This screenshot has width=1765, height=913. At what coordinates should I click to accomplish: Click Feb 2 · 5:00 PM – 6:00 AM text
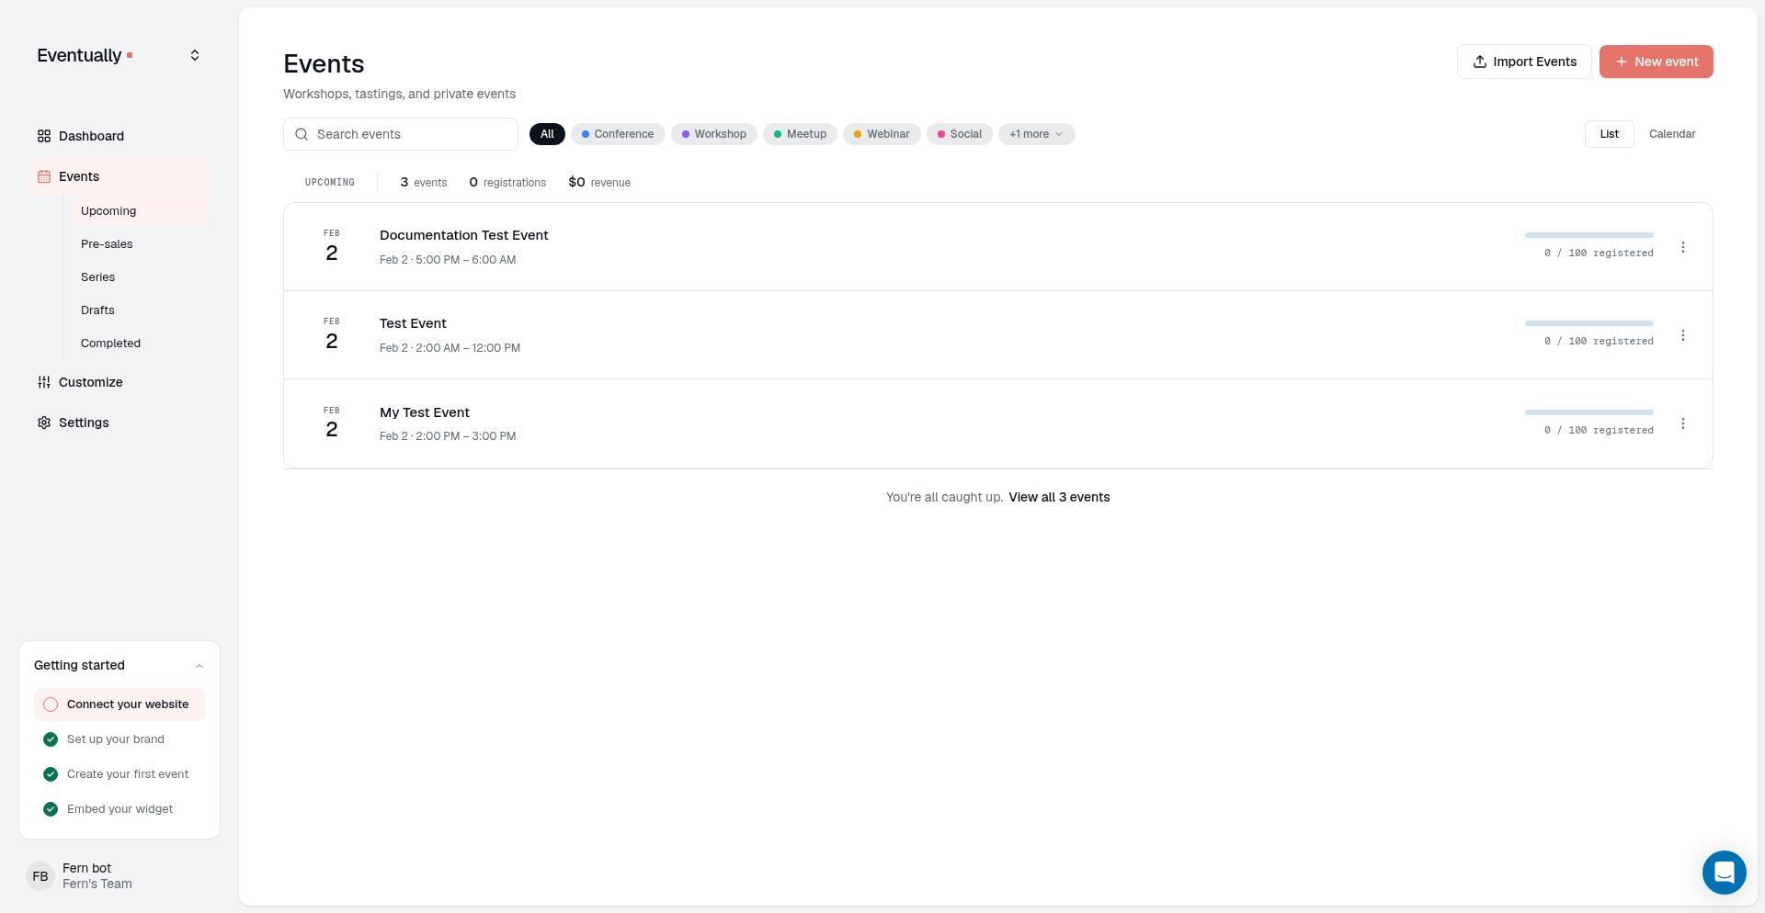coord(448,260)
